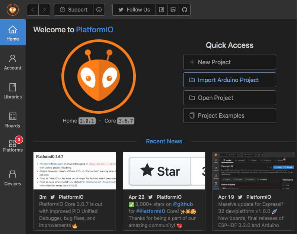Open the GitHub repository icon
The image size is (297, 234).
(185, 10)
